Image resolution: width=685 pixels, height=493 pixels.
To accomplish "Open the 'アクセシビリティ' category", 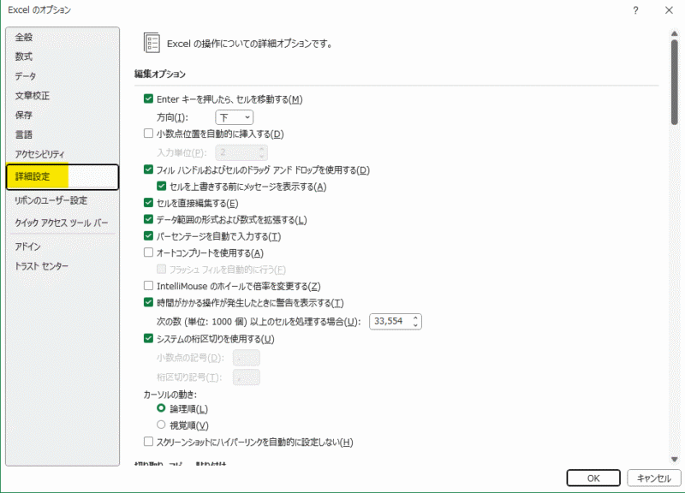I will coord(63,154).
